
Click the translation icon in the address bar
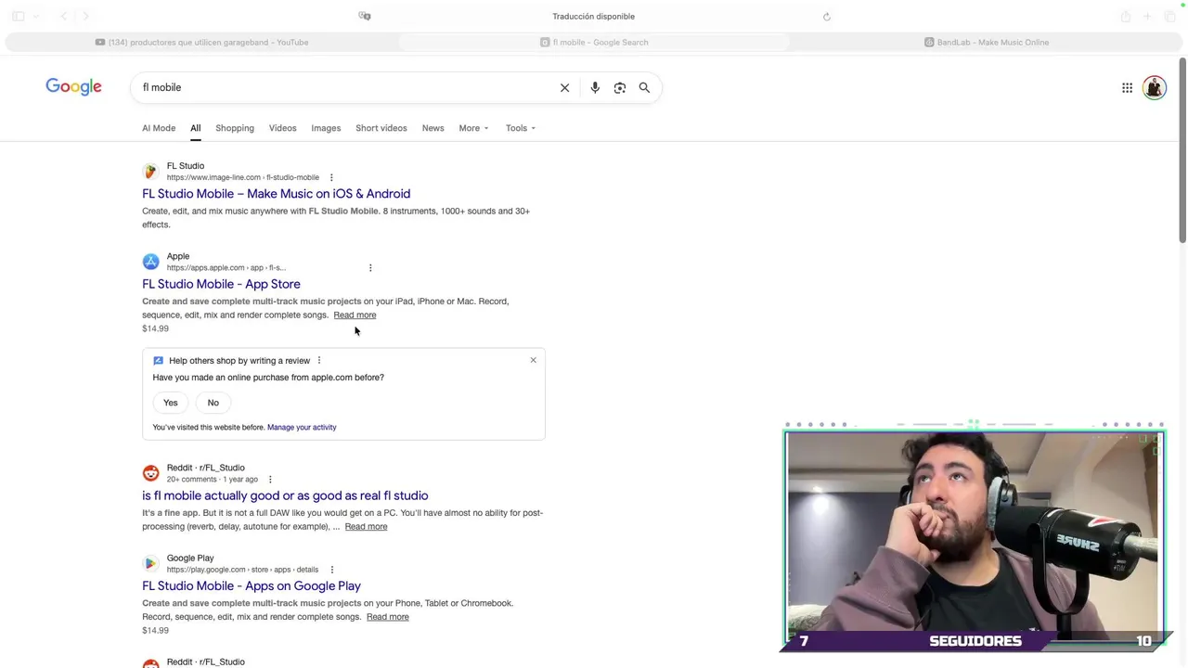tap(365, 16)
